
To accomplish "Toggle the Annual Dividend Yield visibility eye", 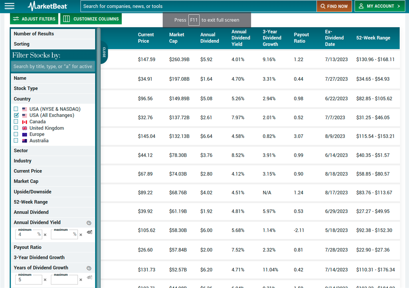I will pos(89,232).
